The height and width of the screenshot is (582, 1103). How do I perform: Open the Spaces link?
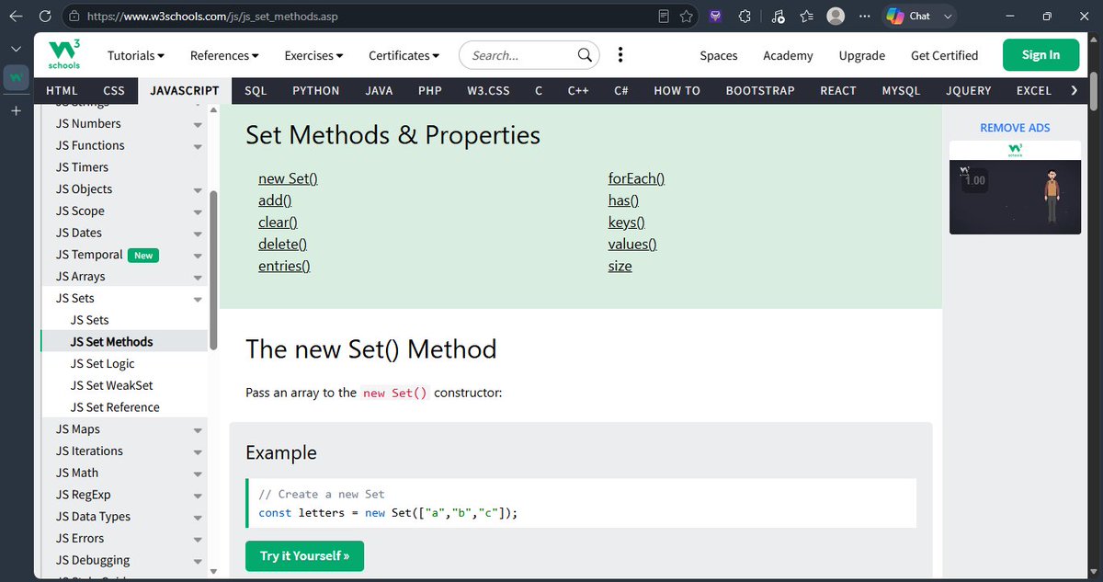(x=719, y=55)
